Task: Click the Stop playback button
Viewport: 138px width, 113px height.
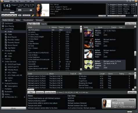Action: [x=12, y=15]
